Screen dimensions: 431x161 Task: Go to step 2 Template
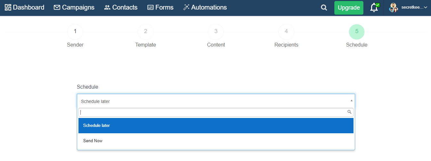(146, 32)
